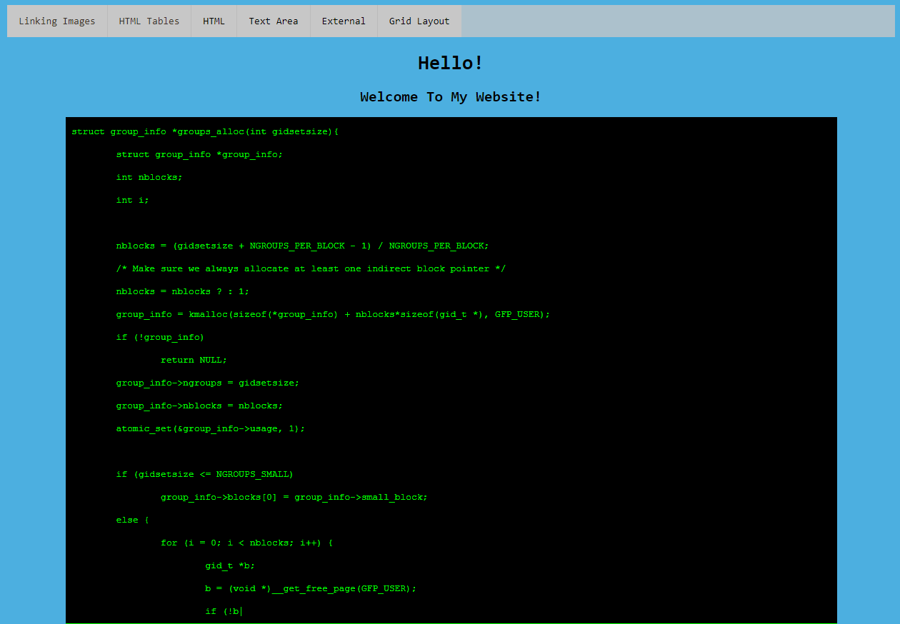The width and height of the screenshot is (900, 624).
Task: Click the comment 'Make sure we always allocate'
Action: coord(311,268)
